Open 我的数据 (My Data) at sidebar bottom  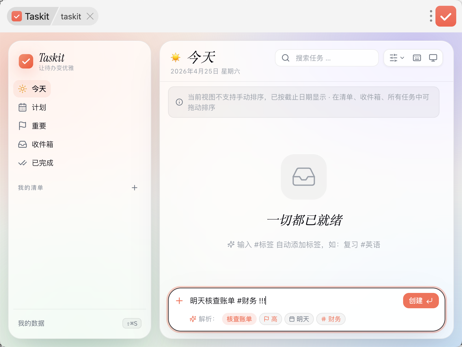[31, 323]
